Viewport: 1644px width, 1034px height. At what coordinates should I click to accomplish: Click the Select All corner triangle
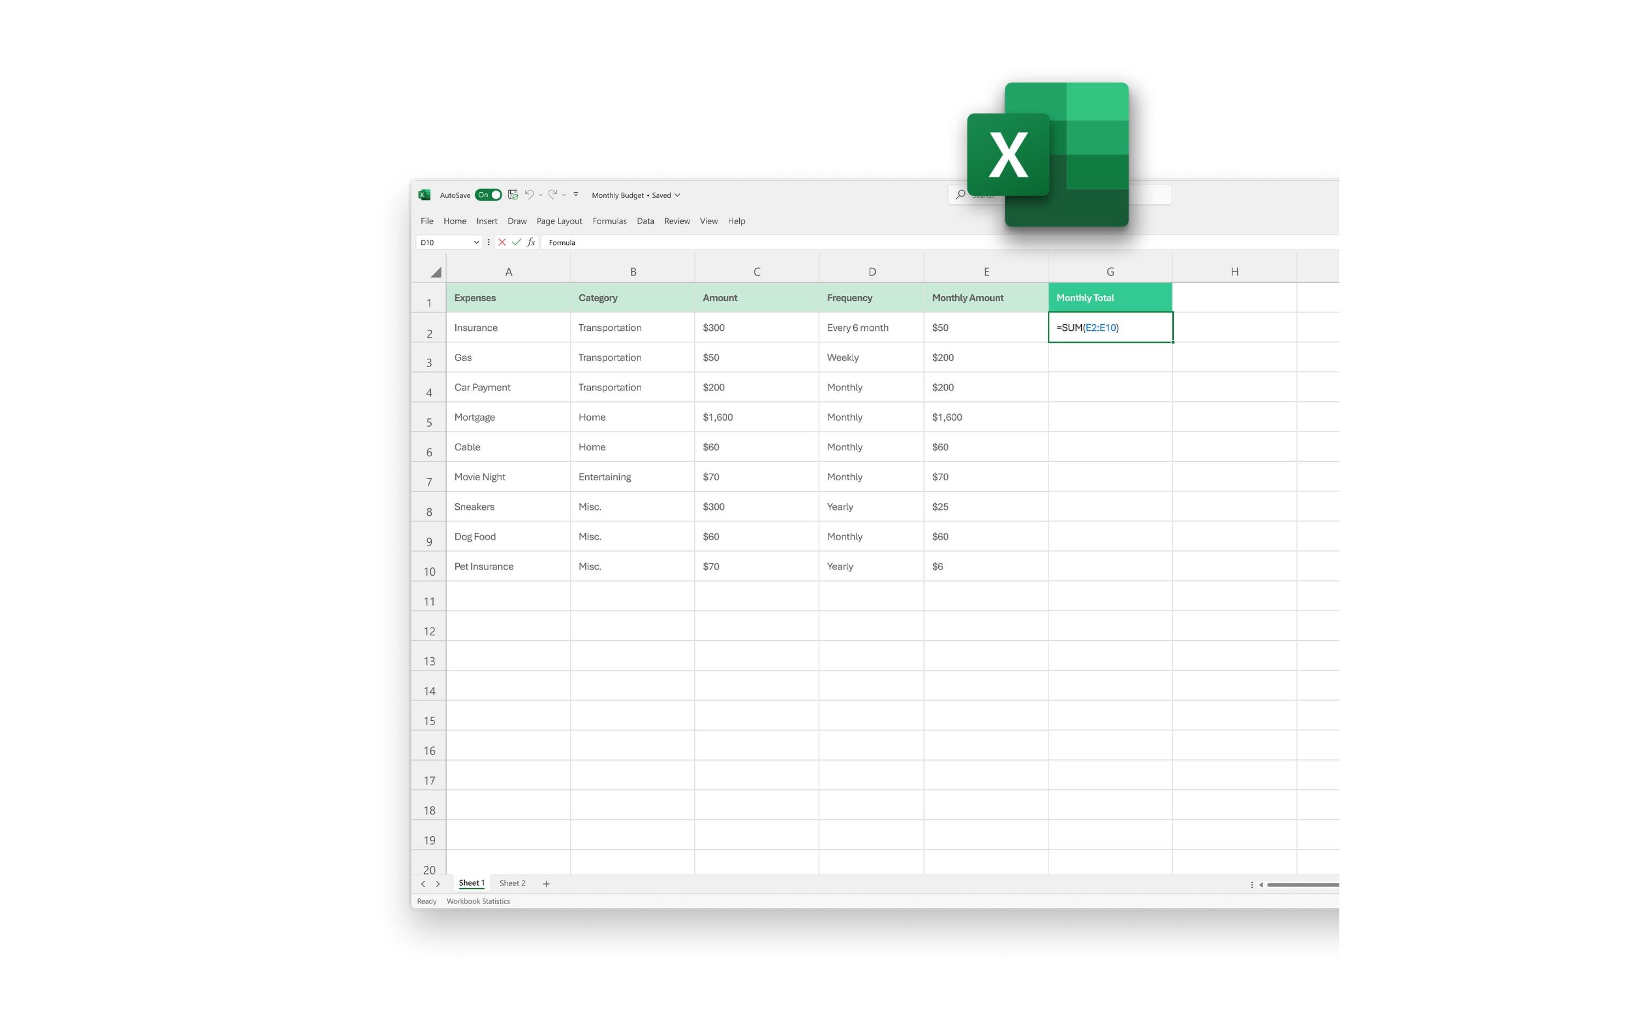436,272
